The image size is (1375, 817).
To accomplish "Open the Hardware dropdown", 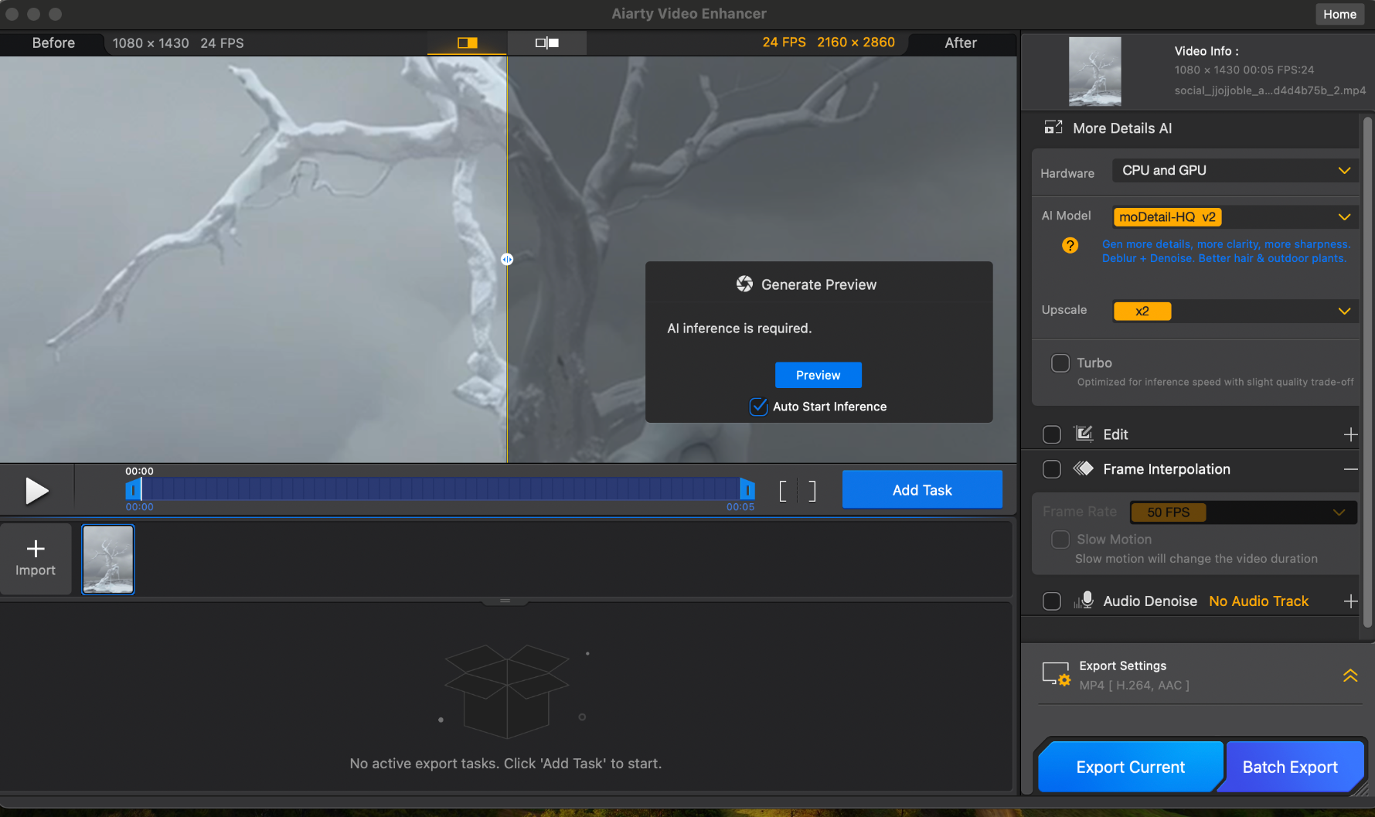I will click(x=1234, y=171).
